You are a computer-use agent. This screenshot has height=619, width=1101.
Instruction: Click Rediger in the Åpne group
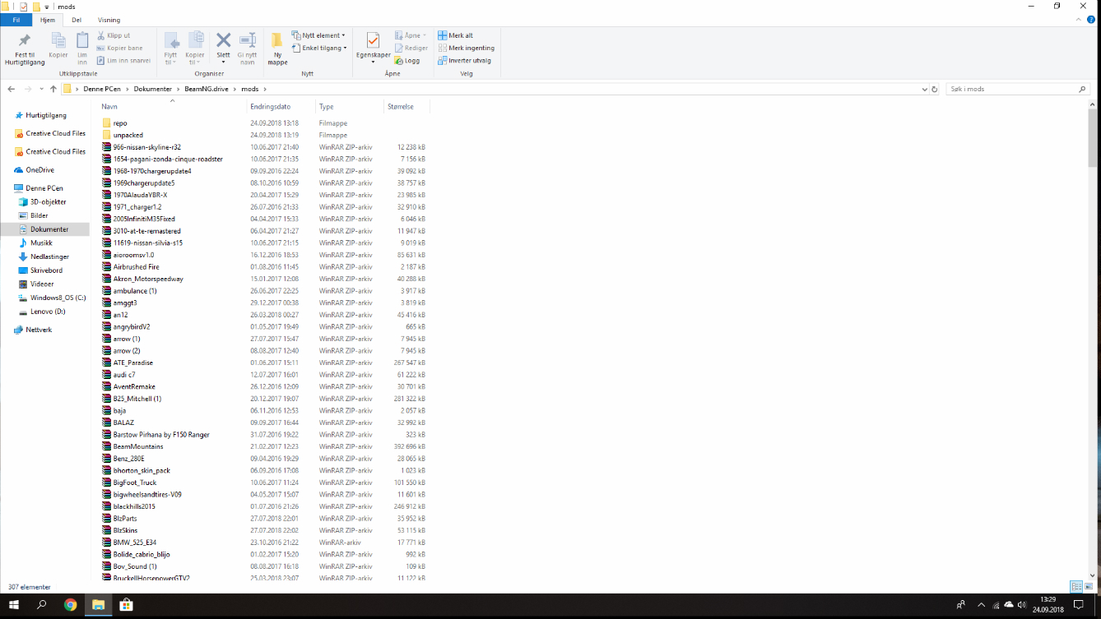pyautogui.click(x=411, y=48)
